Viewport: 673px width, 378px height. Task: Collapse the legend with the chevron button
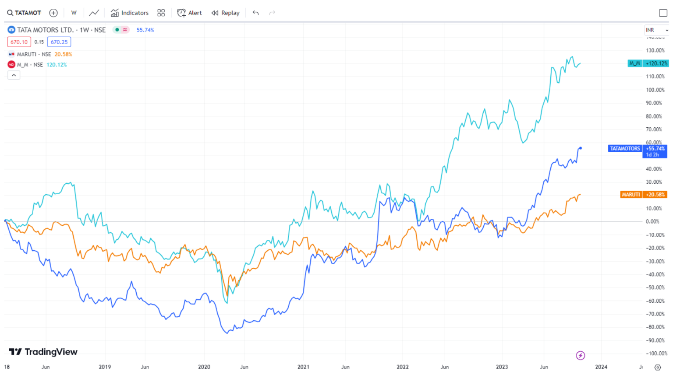point(14,75)
